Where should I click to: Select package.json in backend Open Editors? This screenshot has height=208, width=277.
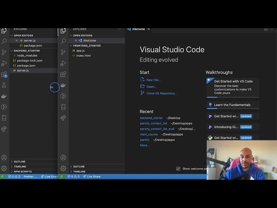pyautogui.click(x=34, y=45)
